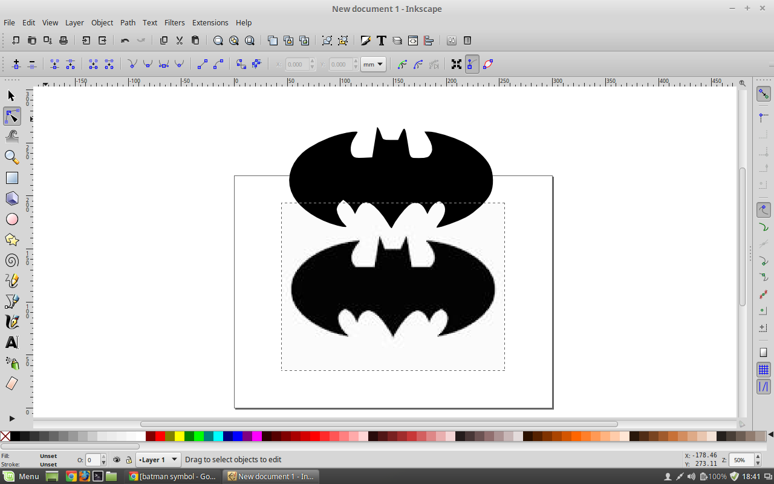Click Insert new nodes button

tap(16, 64)
